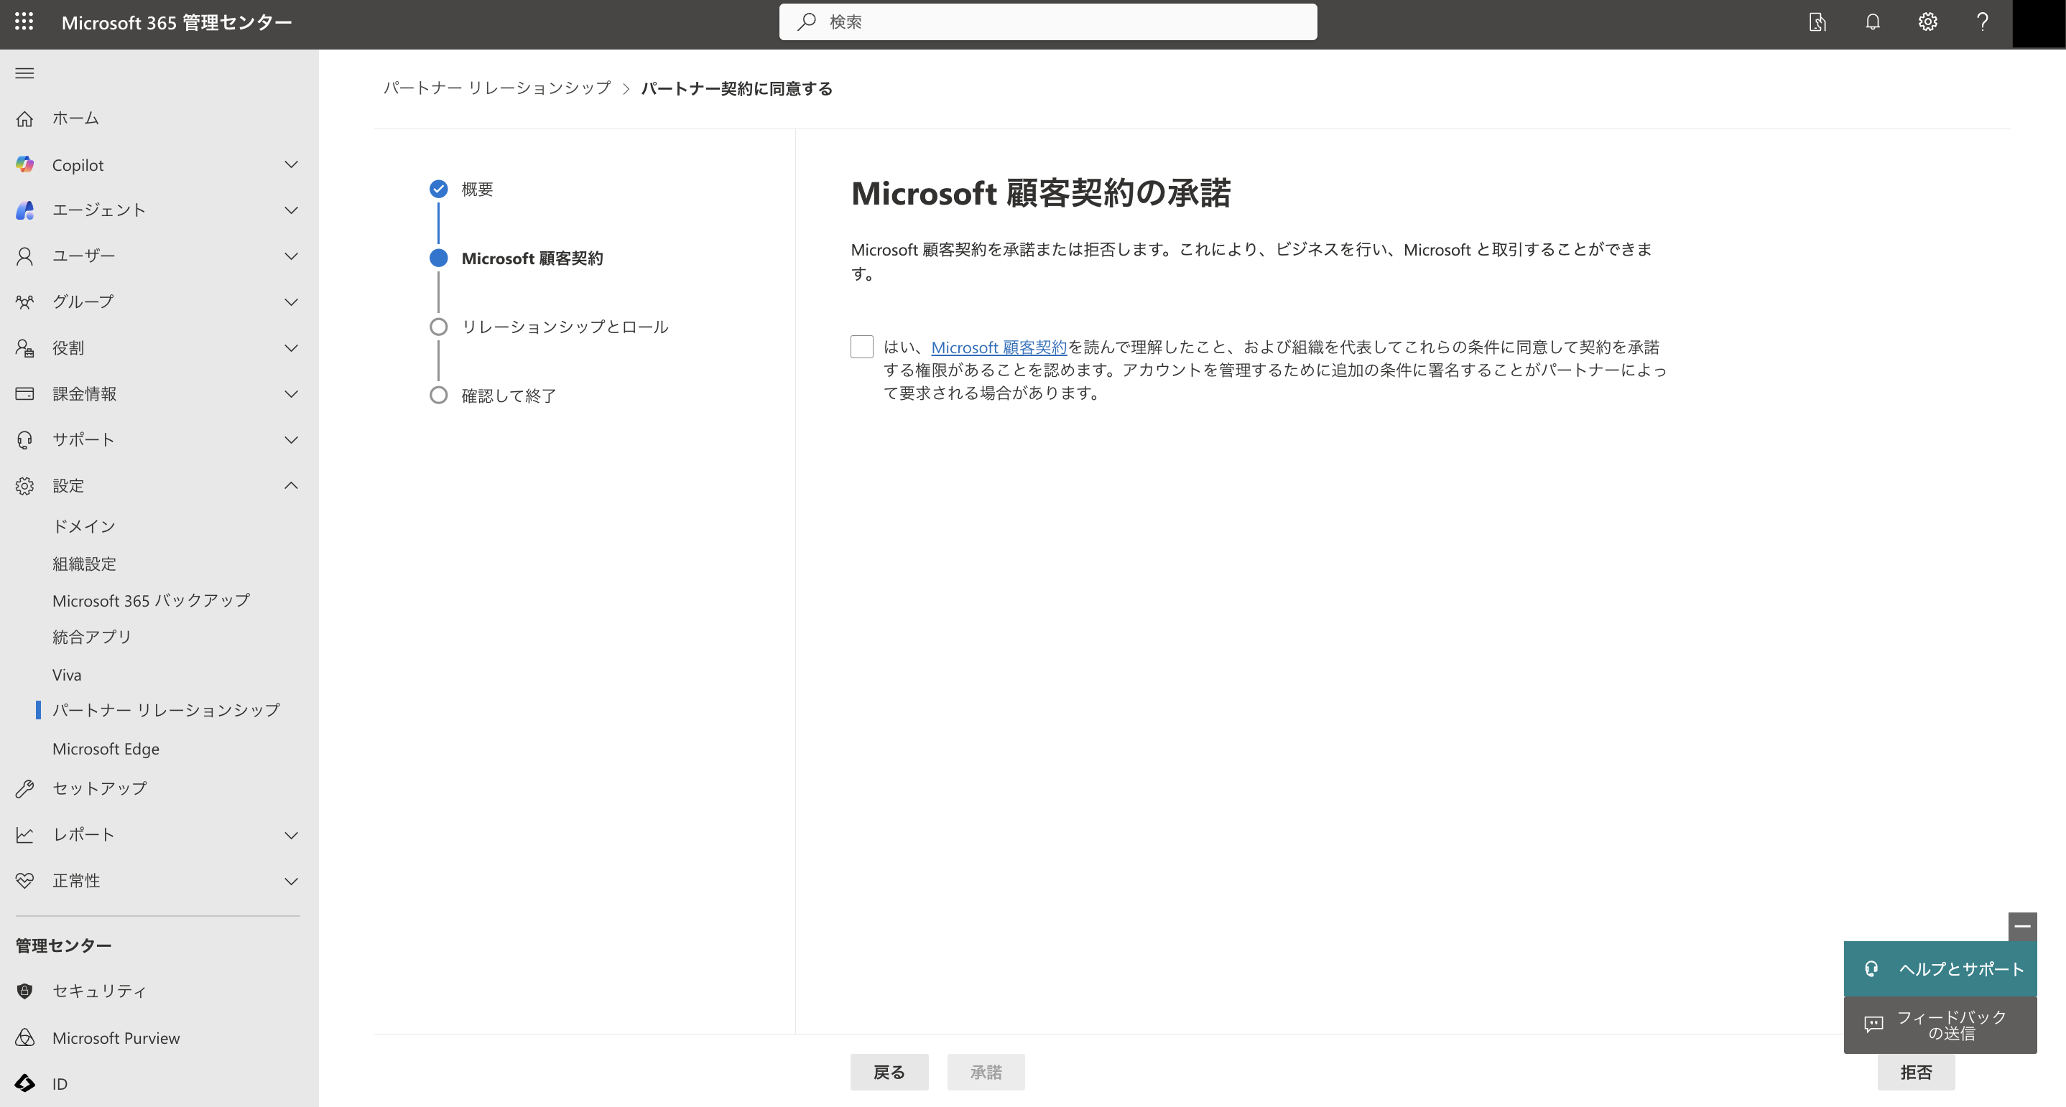The width and height of the screenshot is (2066, 1107).
Task: Expand the 課金情報 section chevron
Action: coord(291,393)
